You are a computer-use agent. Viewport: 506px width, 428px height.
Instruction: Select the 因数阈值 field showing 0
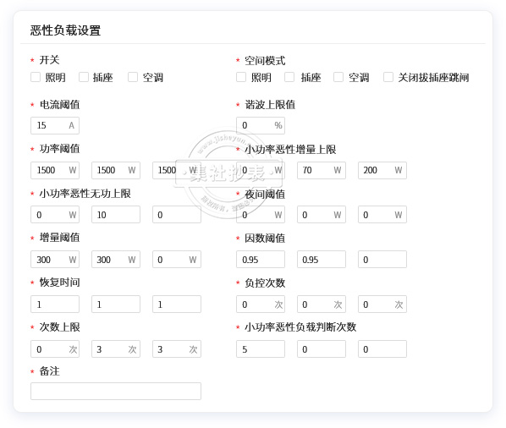pyautogui.click(x=382, y=260)
